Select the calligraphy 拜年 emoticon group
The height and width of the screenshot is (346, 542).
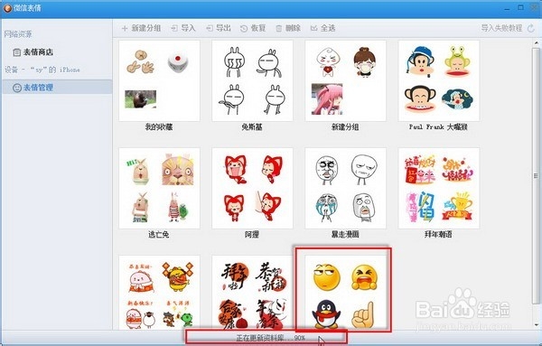252,292
